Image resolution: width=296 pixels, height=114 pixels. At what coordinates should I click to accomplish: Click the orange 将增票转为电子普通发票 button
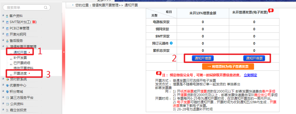point(228,67)
